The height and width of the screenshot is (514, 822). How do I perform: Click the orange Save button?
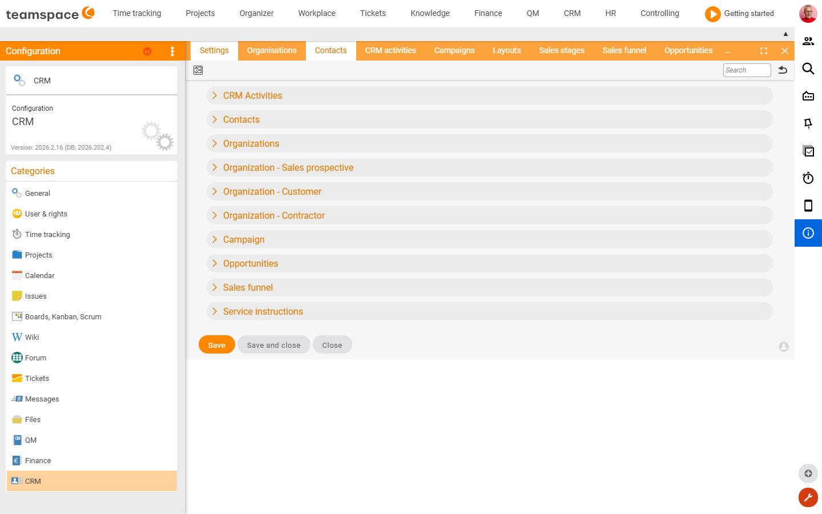(217, 345)
